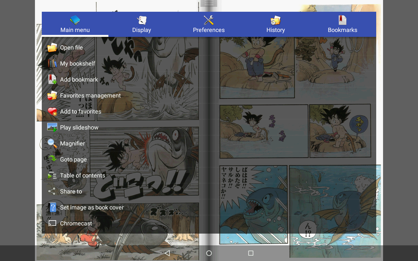The width and height of the screenshot is (418, 261).
Task: Add a bookmark for the current page
Action: [79, 79]
